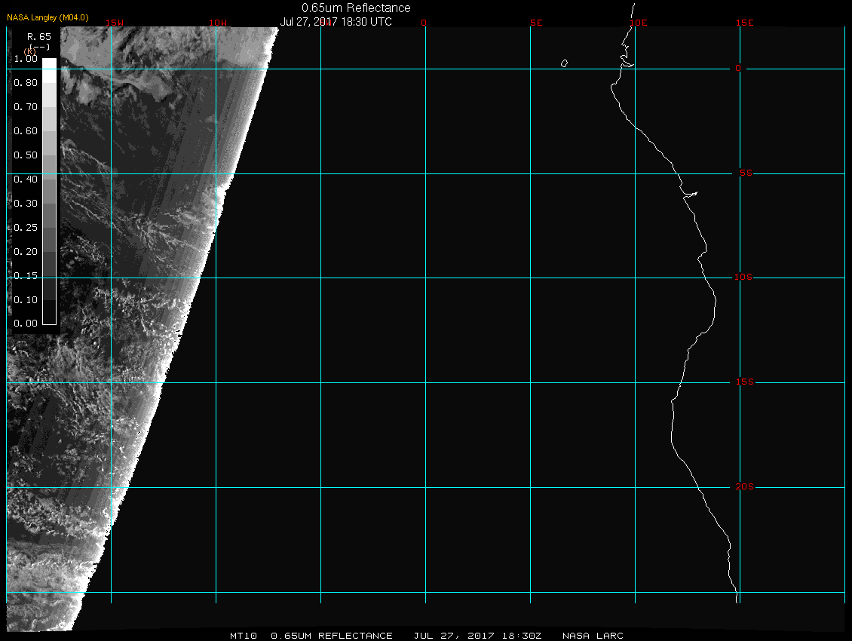Screen dimensions: 852x641
Task: Click the 15E longitude label
Action: point(745,23)
